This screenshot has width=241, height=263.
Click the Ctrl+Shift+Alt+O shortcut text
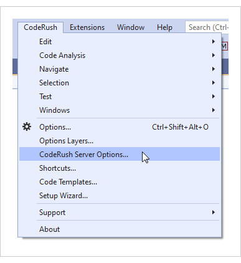point(180,127)
